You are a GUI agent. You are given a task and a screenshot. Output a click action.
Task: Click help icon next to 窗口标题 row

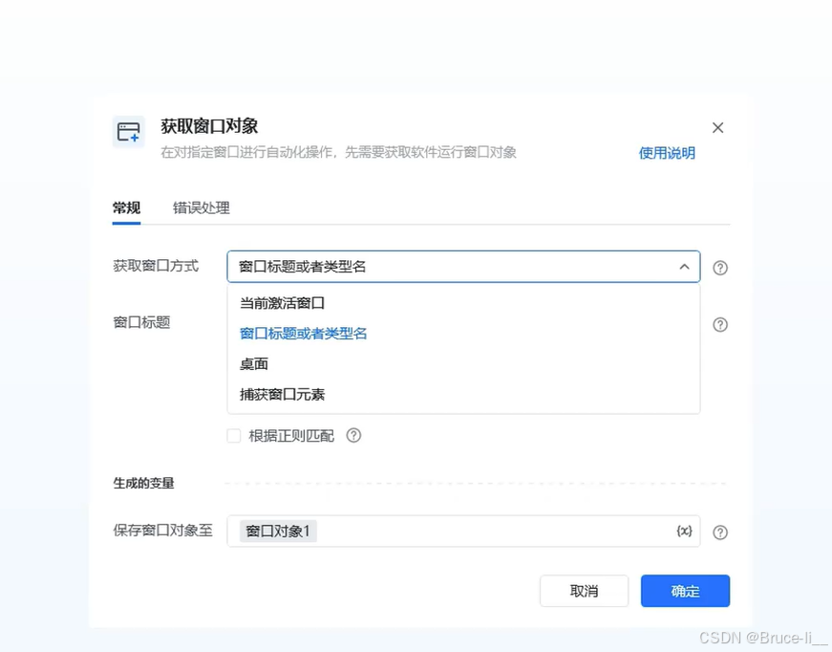coord(720,324)
